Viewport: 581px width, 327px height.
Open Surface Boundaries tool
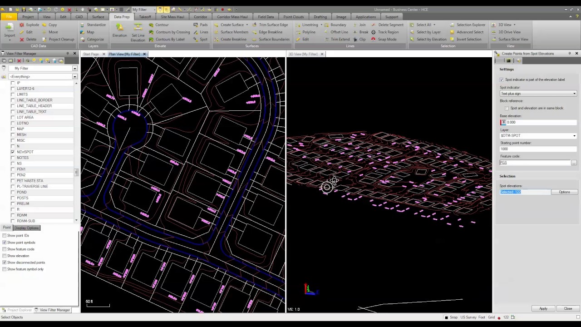(271, 40)
